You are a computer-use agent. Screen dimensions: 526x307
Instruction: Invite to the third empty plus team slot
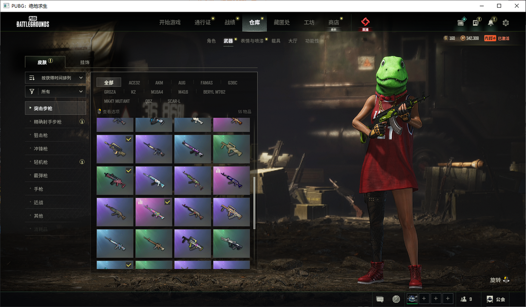[x=448, y=299]
